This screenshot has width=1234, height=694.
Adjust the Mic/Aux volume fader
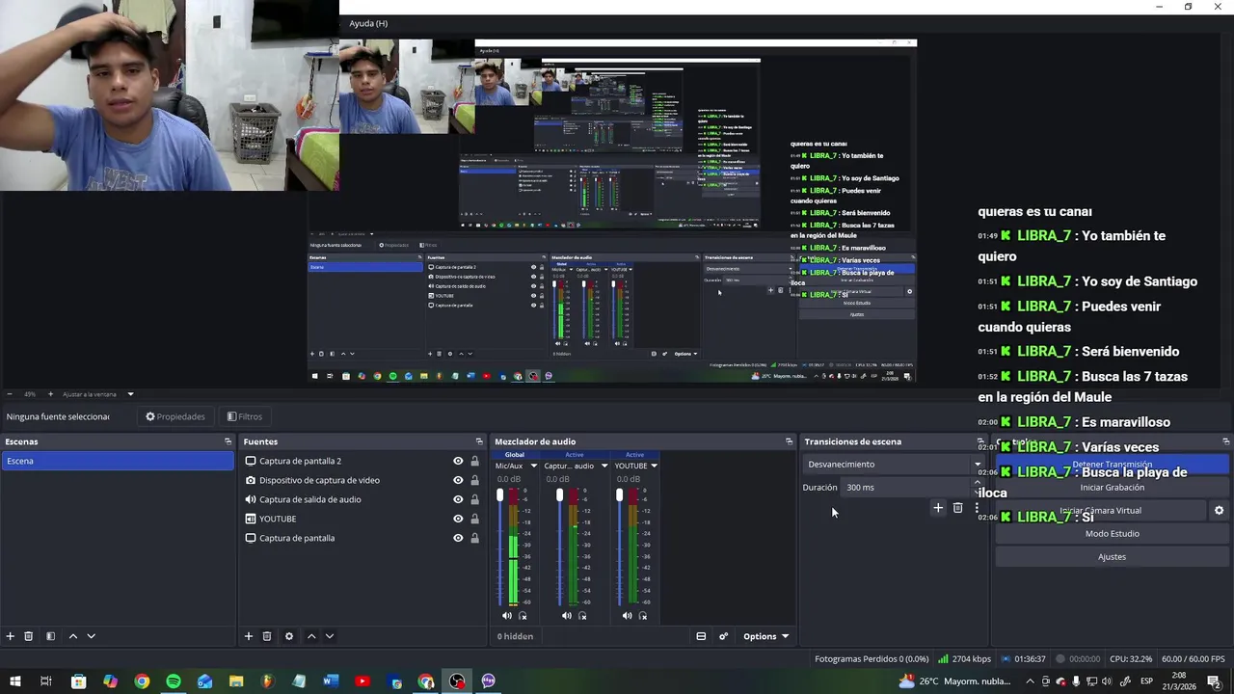pos(499,495)
